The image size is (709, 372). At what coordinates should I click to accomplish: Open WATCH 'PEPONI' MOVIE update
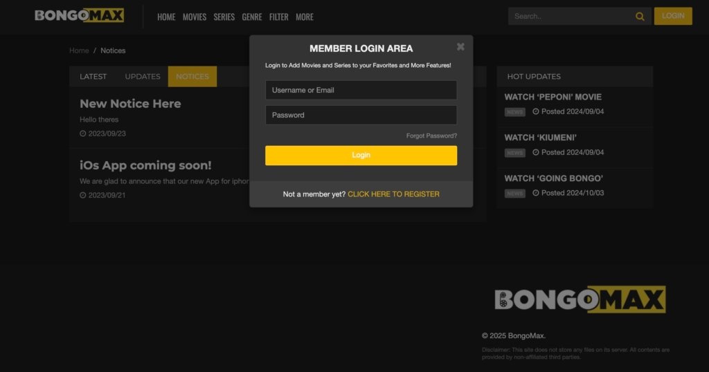pyautogui.click(x=553, y=97)
